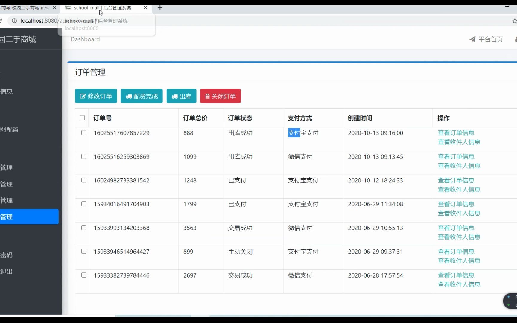Screen dimensions: 517x323
Task: Check order 15933993134203368 checkbox
Action: pyautogui.click(x=84, y=228)
